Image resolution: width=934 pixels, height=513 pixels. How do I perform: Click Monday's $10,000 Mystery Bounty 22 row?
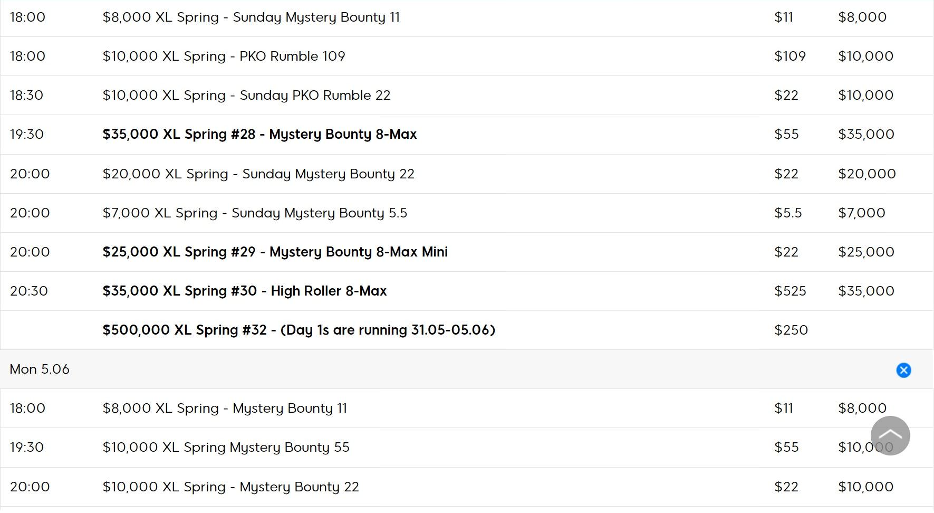[x=230, y=487]
